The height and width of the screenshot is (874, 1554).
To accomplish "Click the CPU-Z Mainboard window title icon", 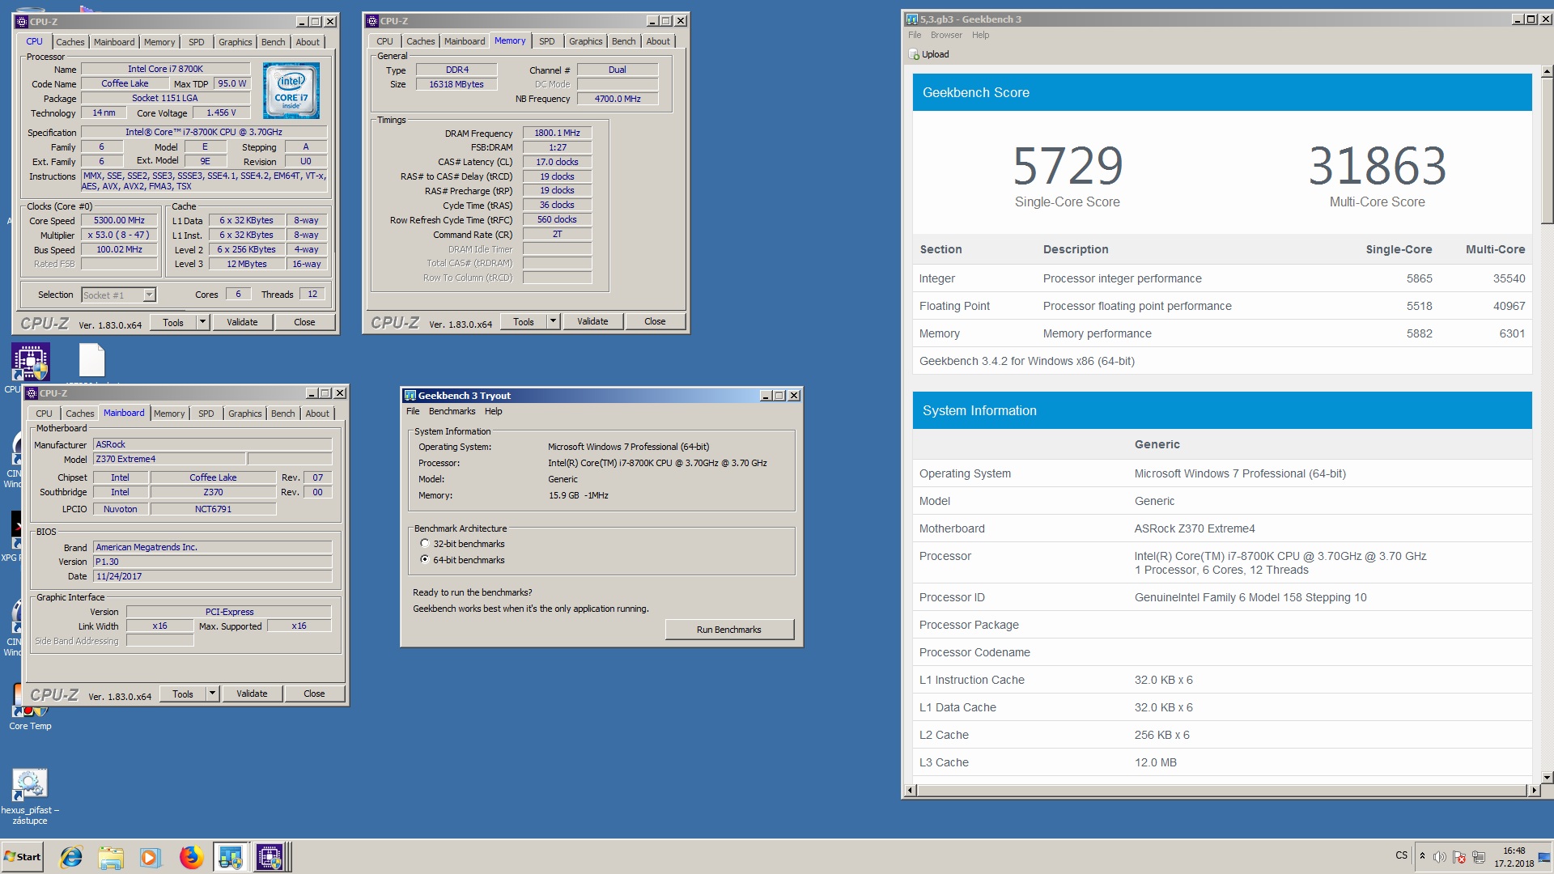I will (32, 393).
